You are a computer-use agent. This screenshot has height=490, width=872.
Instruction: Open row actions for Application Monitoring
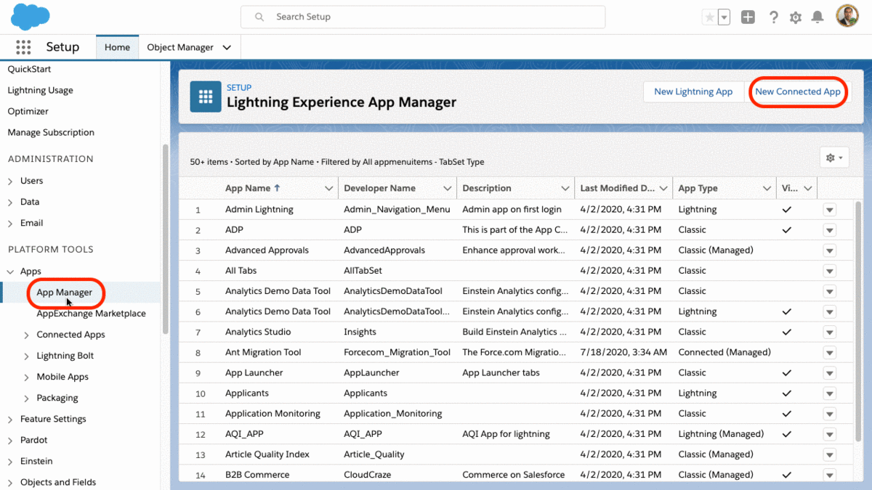(x=829, y=414)
